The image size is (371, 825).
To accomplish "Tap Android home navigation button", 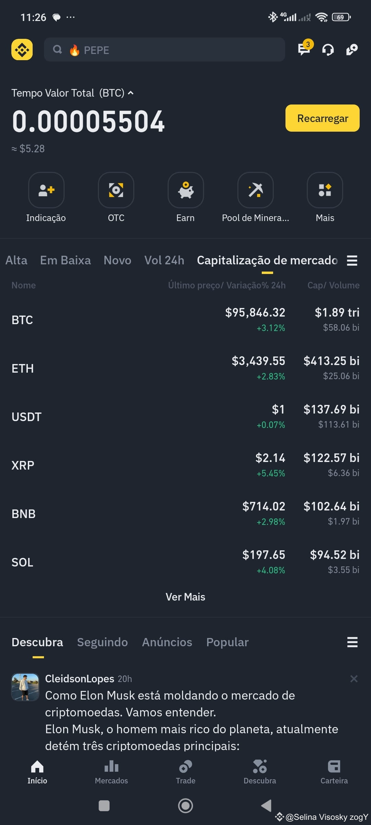I will point(185,805).
